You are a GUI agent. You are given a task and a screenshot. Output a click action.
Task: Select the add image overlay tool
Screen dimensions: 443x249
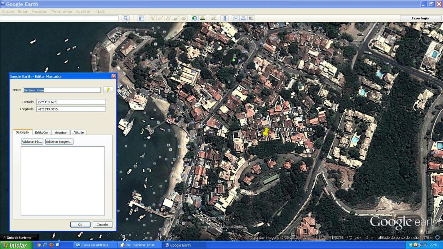176,18
